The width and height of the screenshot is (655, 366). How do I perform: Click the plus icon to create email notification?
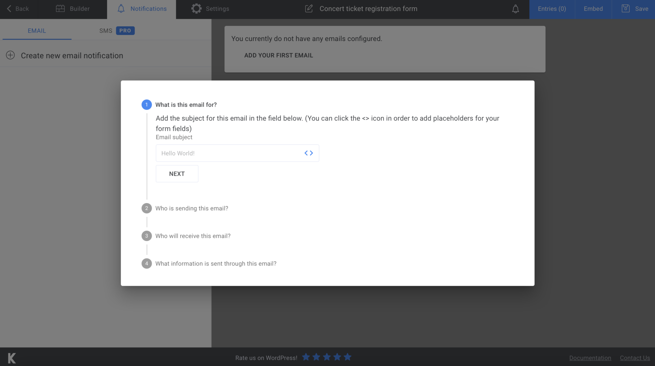click(x=11, y=55)
